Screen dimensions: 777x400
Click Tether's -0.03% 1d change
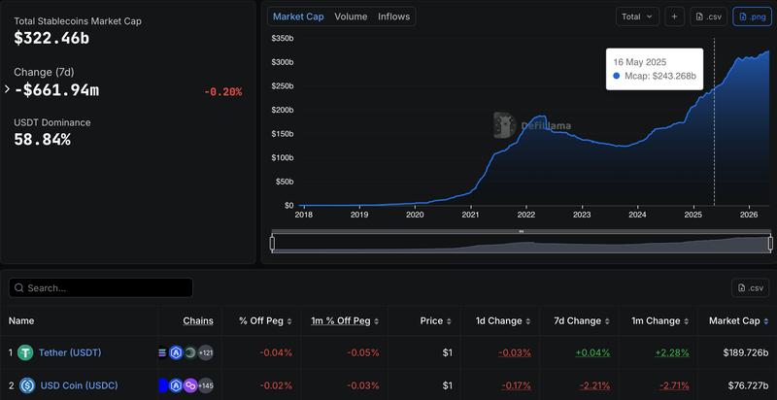point(515,353)
